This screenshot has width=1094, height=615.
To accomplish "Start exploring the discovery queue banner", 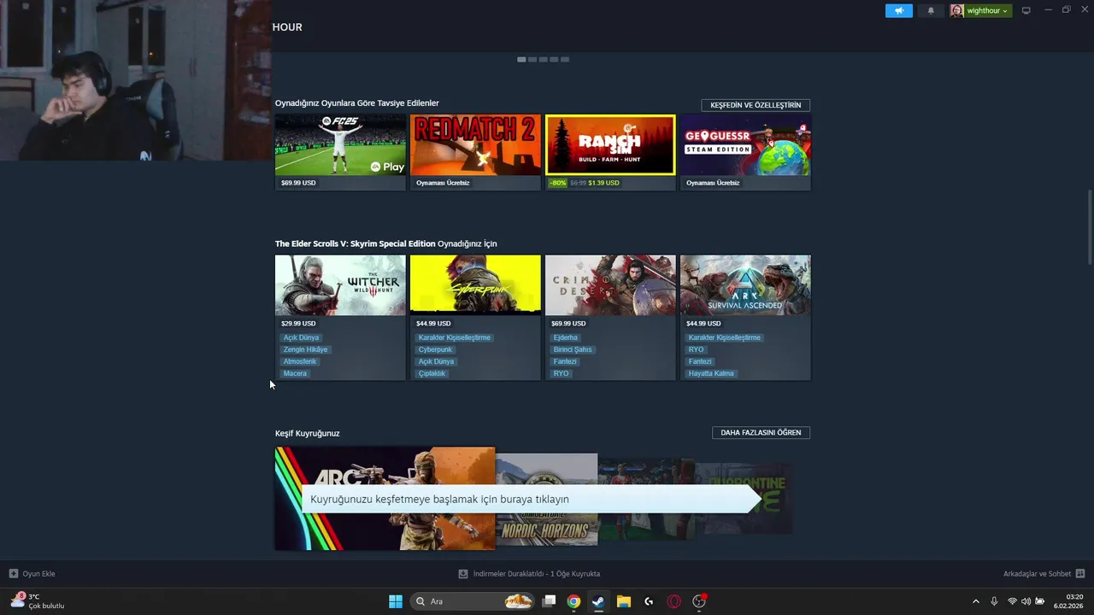I will 531,499.
